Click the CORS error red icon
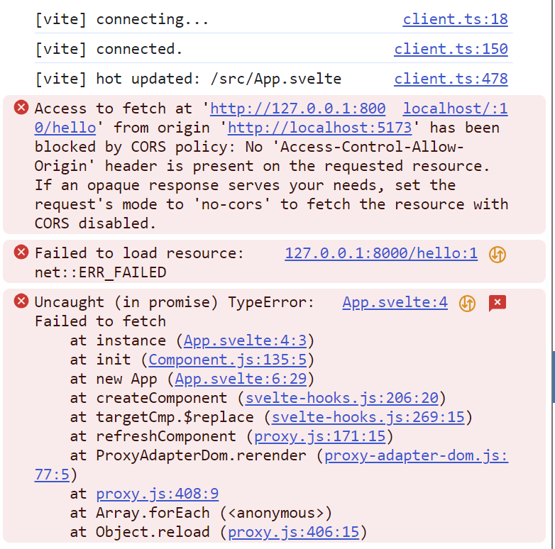555x549 pixels. [x=21, y=108]
